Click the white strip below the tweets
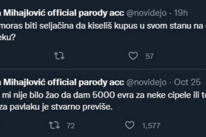Screen dimensions: 206x137 coord(102,135)
